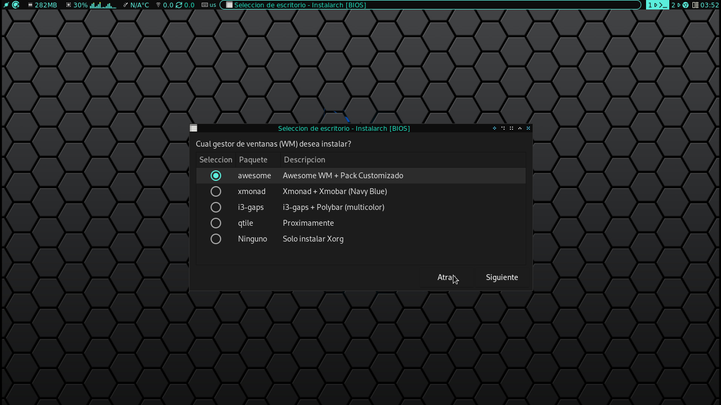721x405 pixels.
Task: Click 'i3-gaps + Polybar (multicolor)' description
Action: [334, 207]
